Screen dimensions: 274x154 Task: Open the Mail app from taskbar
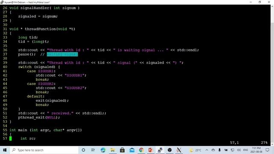(x=132, y=150)
